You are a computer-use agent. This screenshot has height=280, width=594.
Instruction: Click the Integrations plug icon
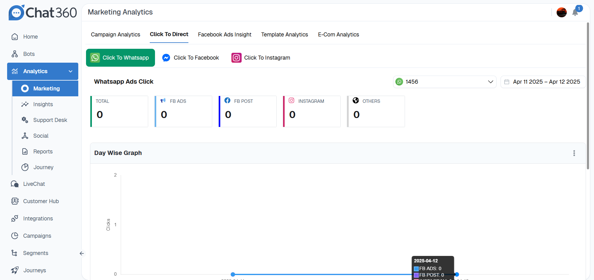[15, 219]
